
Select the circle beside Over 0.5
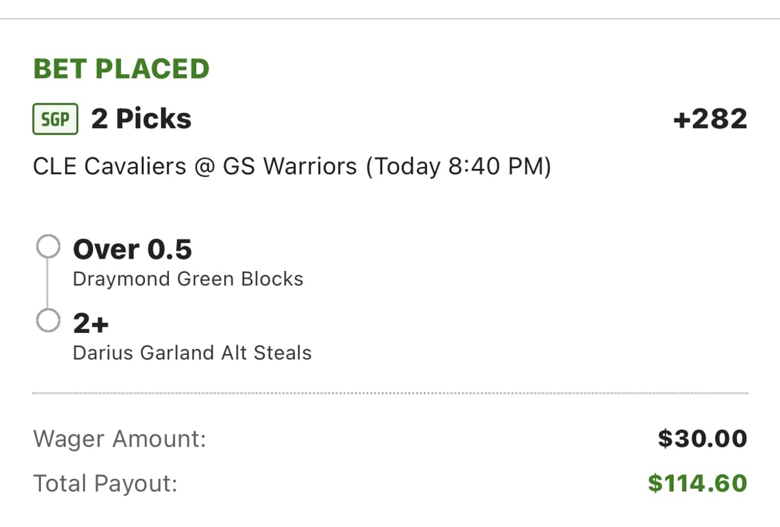pos(48,247)
